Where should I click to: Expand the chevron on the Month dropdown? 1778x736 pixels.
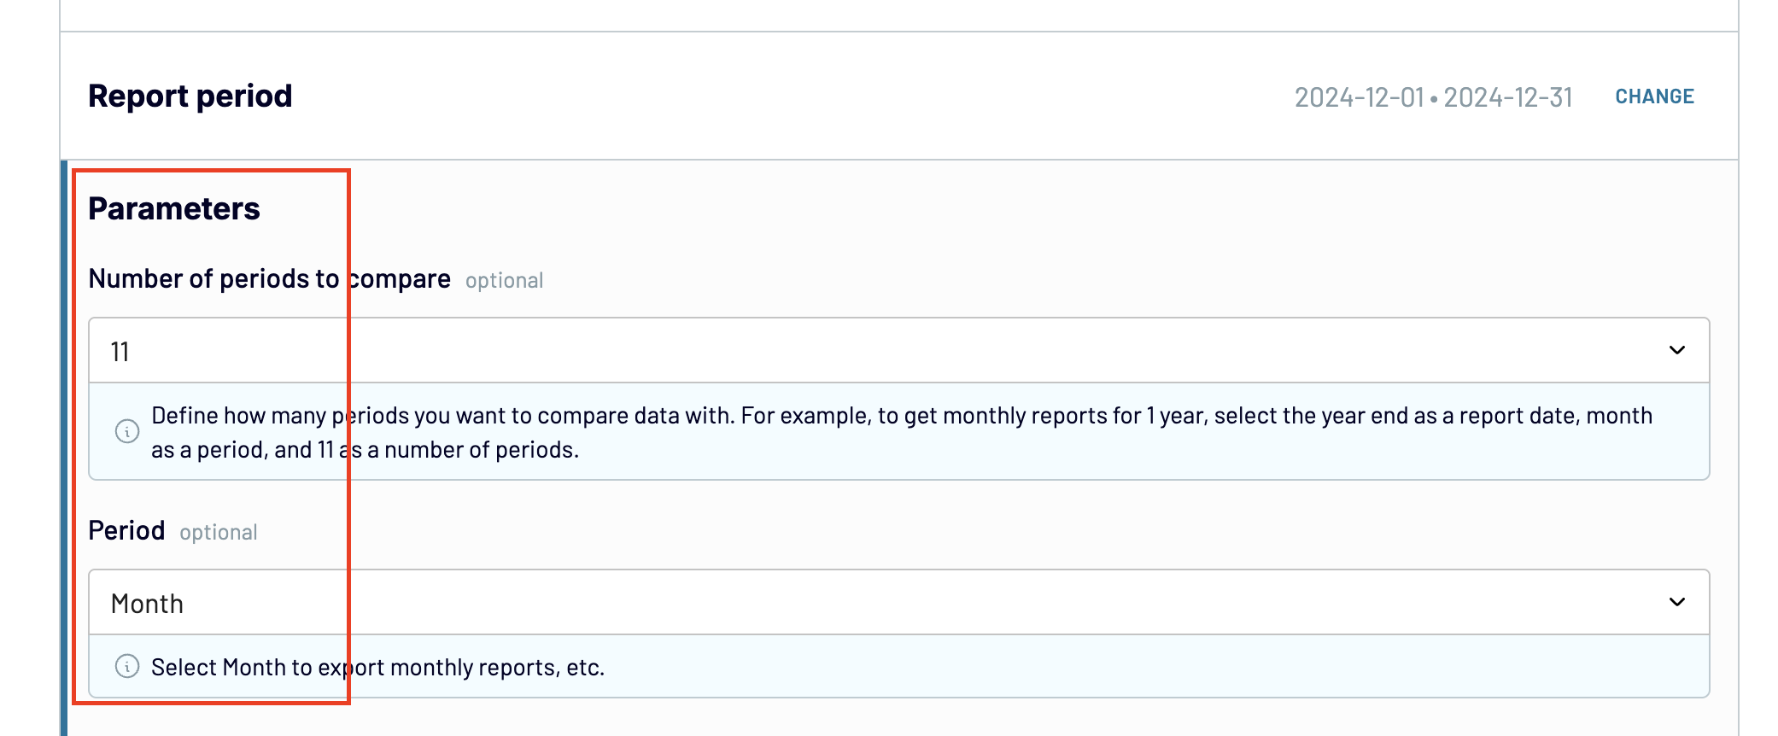click(1677, 602)
